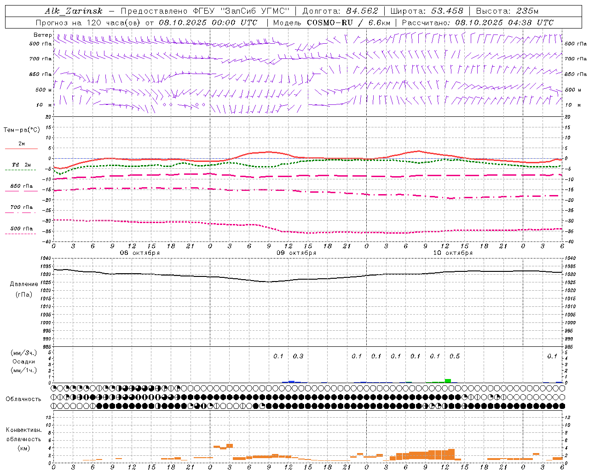Click the Облачность section label

pyautogui.click(x=23, y=399)
